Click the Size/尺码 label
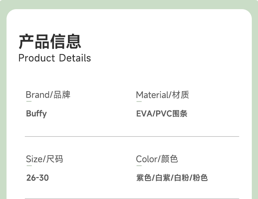 (x=44, y=159)
